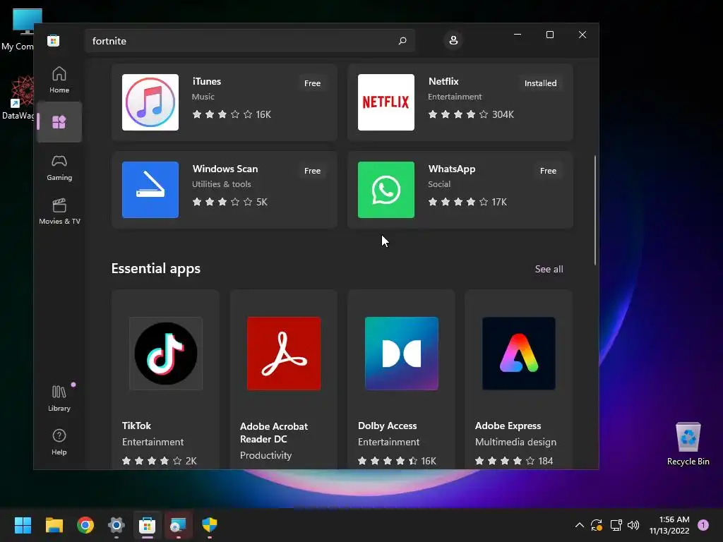Click the Productivity category text

(x=265, y=455)
